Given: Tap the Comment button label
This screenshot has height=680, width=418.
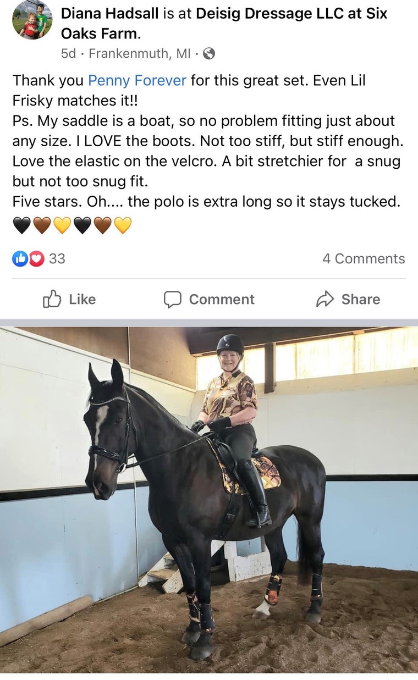Looking at the screenshot, I should point(222,300).
